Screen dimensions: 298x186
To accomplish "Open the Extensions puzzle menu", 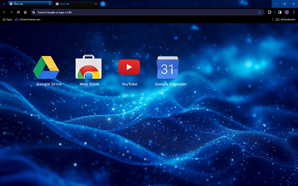I will pos(270,13).
